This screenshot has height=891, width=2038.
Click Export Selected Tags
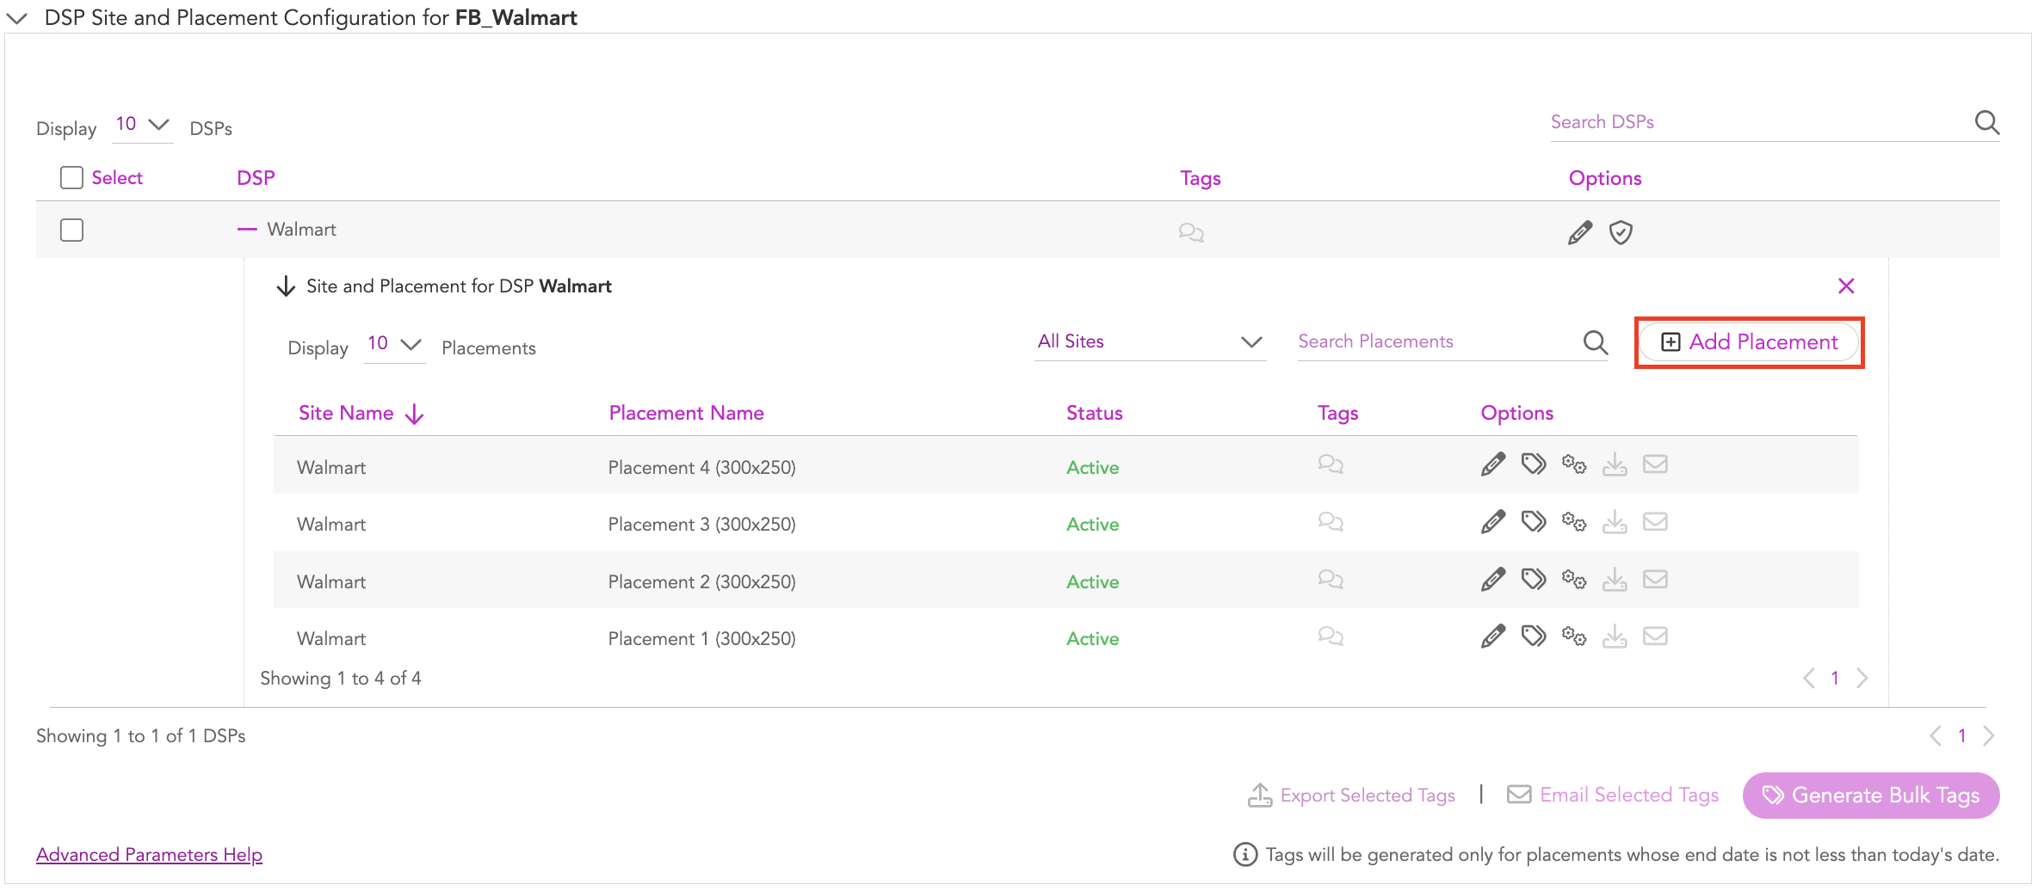pos(1351,796)
